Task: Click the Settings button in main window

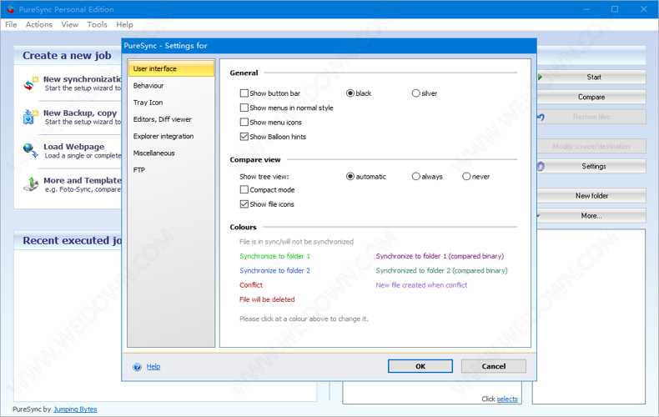Action: tap(591, 167)
